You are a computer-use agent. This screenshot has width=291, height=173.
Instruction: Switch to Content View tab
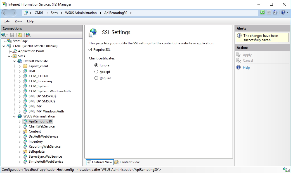[127, 162]
